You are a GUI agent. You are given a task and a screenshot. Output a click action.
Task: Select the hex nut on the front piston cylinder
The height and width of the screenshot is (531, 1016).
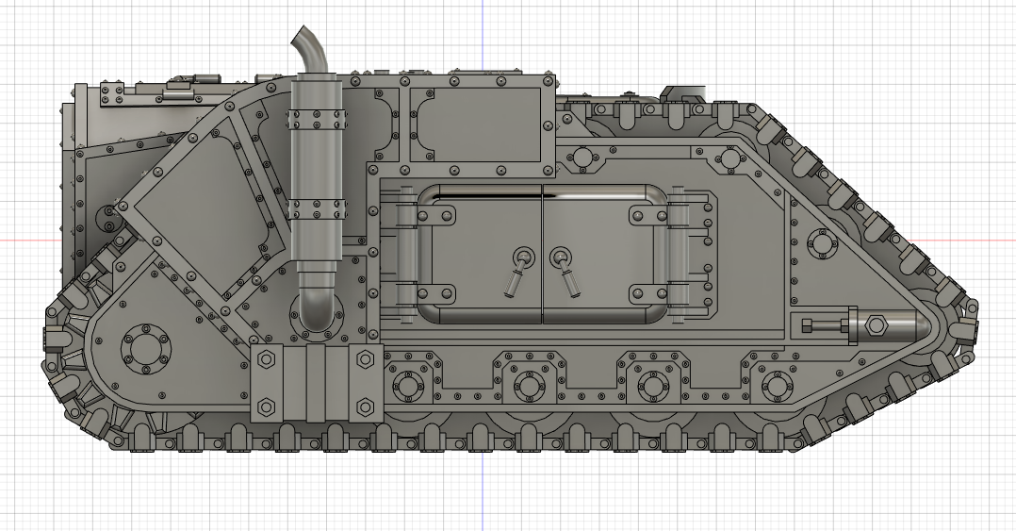click(877, 324)
